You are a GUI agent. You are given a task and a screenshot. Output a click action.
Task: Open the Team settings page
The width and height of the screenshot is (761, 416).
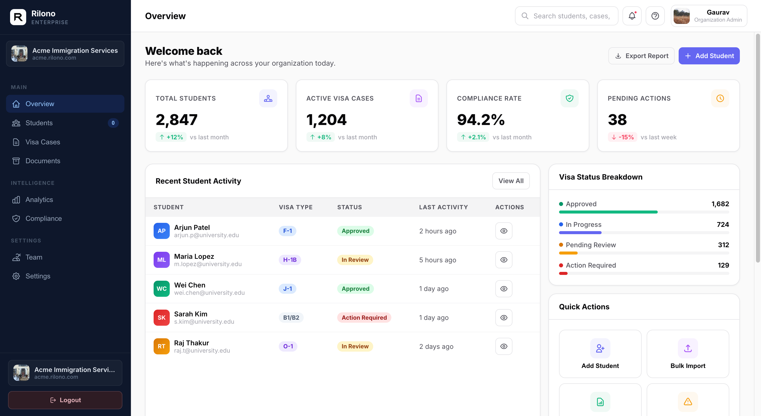click(65, 257)
